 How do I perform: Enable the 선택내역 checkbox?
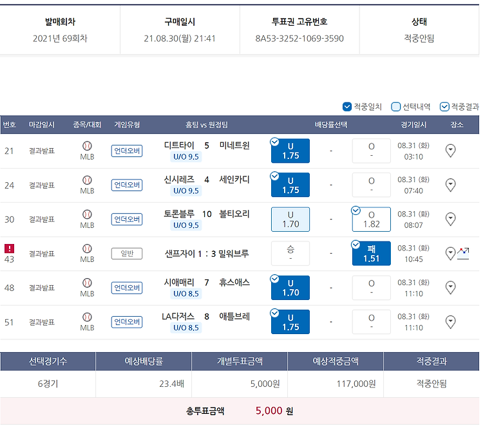tap(396, 107)
